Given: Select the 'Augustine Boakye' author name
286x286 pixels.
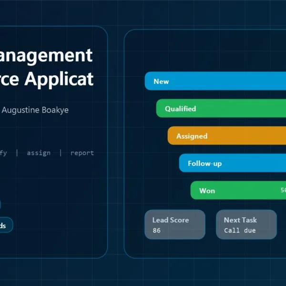Looking at the screenshot, I should click(35, 110).
